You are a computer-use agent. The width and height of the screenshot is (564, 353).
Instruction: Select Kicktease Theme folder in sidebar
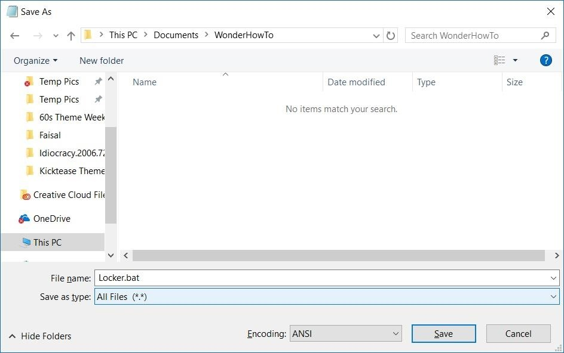(65, 171)
